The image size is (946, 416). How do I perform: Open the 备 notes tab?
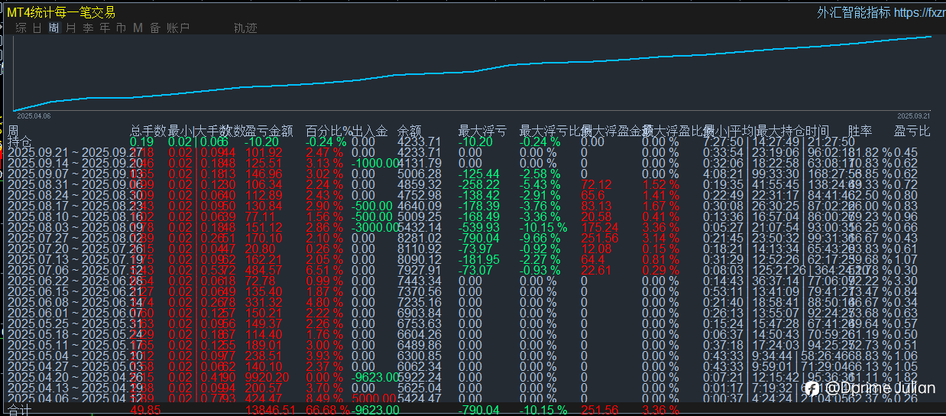[x=154, y=28]
